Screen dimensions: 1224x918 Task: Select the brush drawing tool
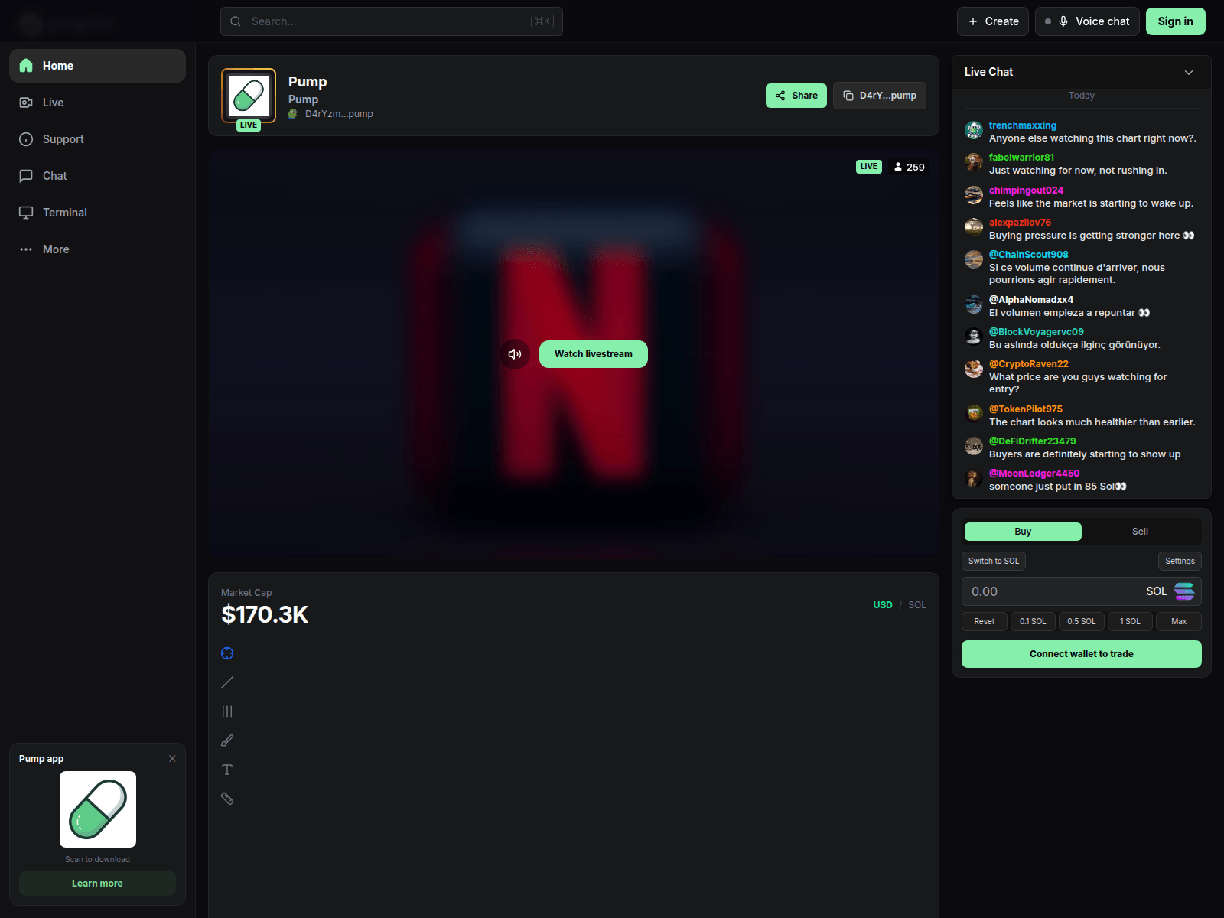[x=227, y=741]
